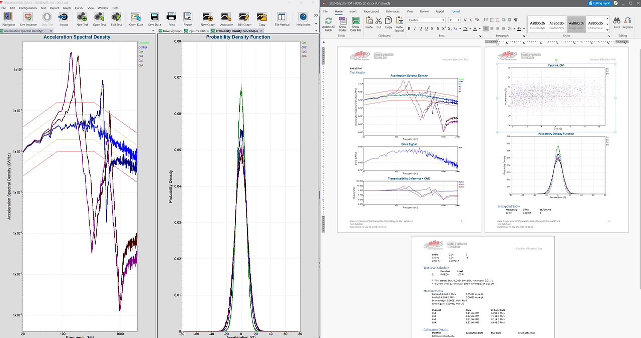Toggle Subscript formatting
641x338 pixels.
449,28
